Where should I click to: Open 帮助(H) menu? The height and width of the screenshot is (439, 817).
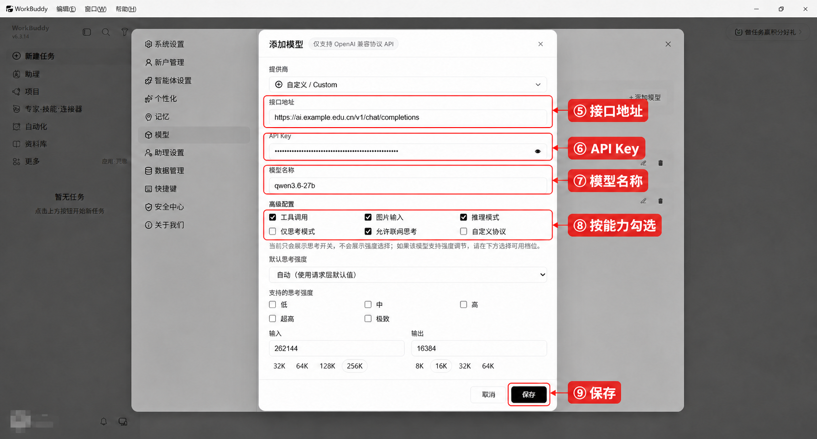pos(126,9)
